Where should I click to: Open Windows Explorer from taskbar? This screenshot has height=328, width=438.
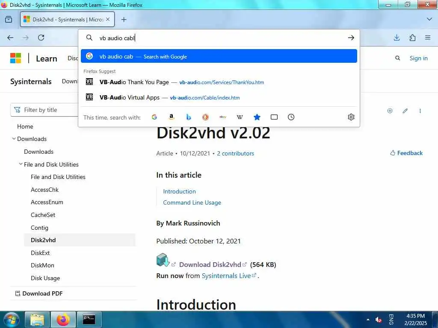pyautogui.click(x=37, y=319)
